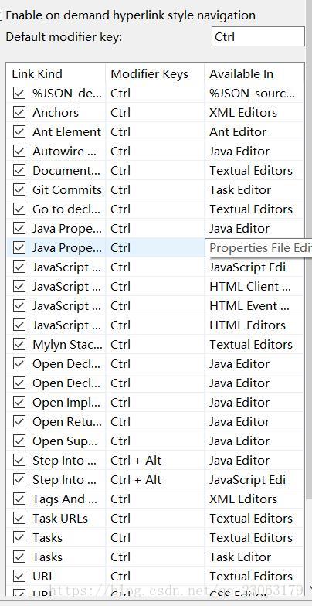Image resolution: width=312 pixels, height=606 pixels.
Task: Uncheck the Mylyn Stac... checkbox
Action: click(19, 345)
